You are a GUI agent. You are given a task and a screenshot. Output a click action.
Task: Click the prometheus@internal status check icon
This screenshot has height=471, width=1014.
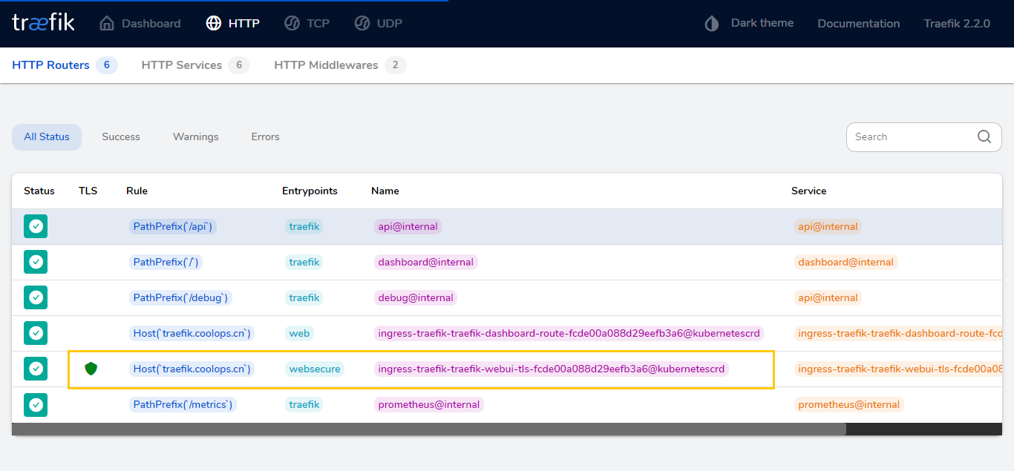point(36,404)
